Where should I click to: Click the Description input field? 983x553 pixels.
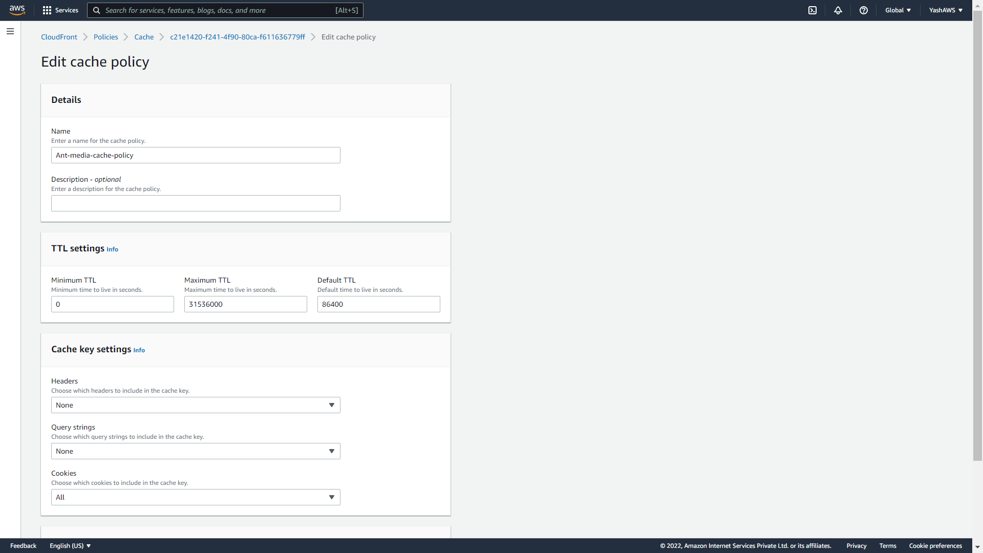tap(196, 203)
